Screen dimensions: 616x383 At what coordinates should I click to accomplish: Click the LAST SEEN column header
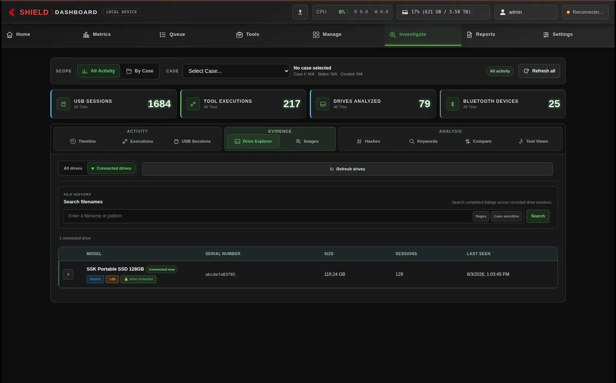click(x=478, y=254)
